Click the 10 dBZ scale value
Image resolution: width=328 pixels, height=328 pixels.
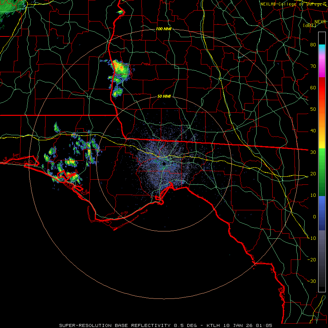click(x=313, y=195)
